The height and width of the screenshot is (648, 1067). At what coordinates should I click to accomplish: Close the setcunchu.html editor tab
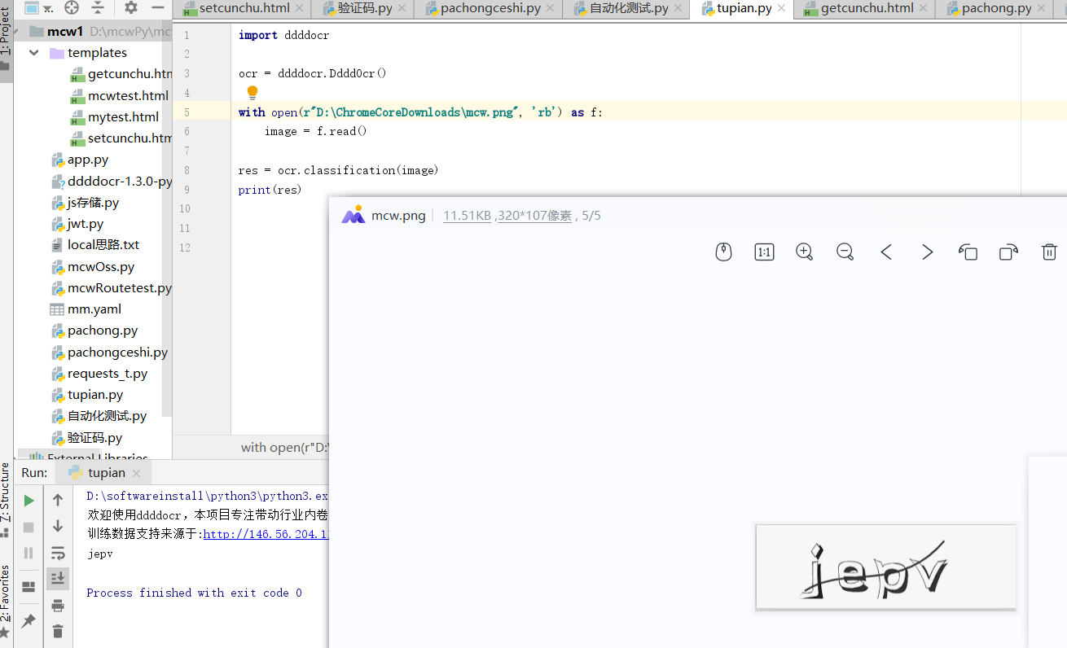[x=299, y=8]
